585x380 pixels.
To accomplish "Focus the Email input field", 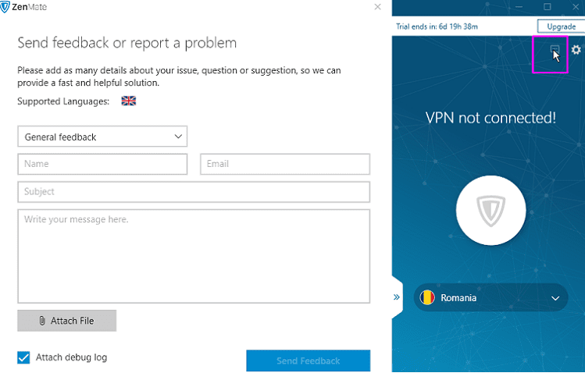I will 285,164.
